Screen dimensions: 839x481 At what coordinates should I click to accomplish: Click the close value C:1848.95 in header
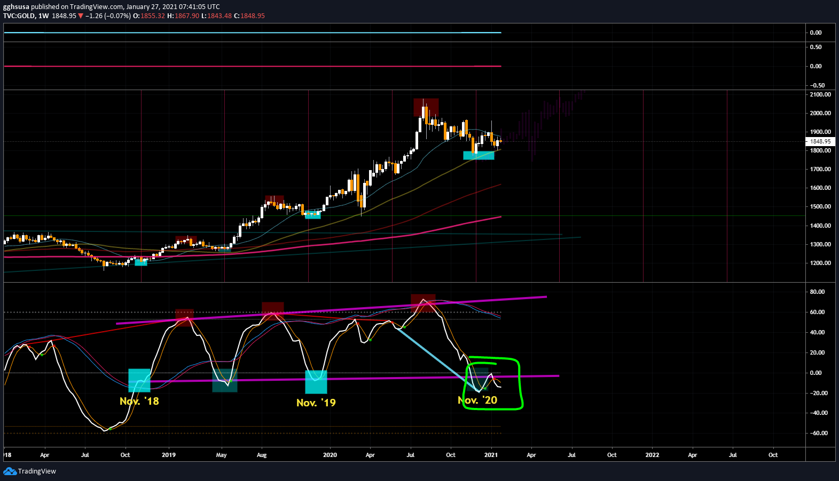point(249,16)
